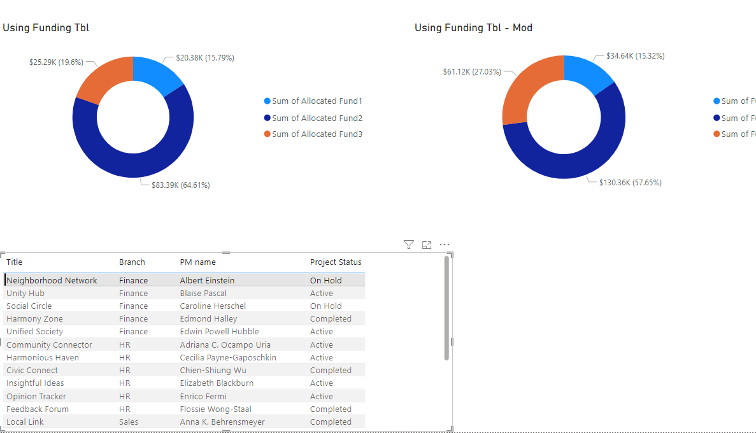Select the 'Unified Society' table cell
This screenshot has width=756, height=433.
click(x=34, y=331)
